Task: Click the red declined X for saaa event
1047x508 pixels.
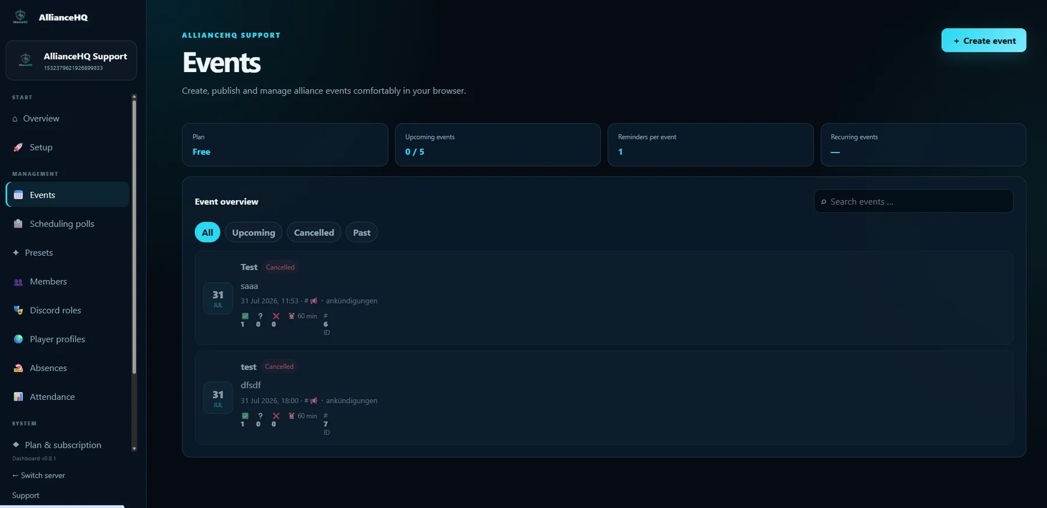Action: click(x=276, y=316)
